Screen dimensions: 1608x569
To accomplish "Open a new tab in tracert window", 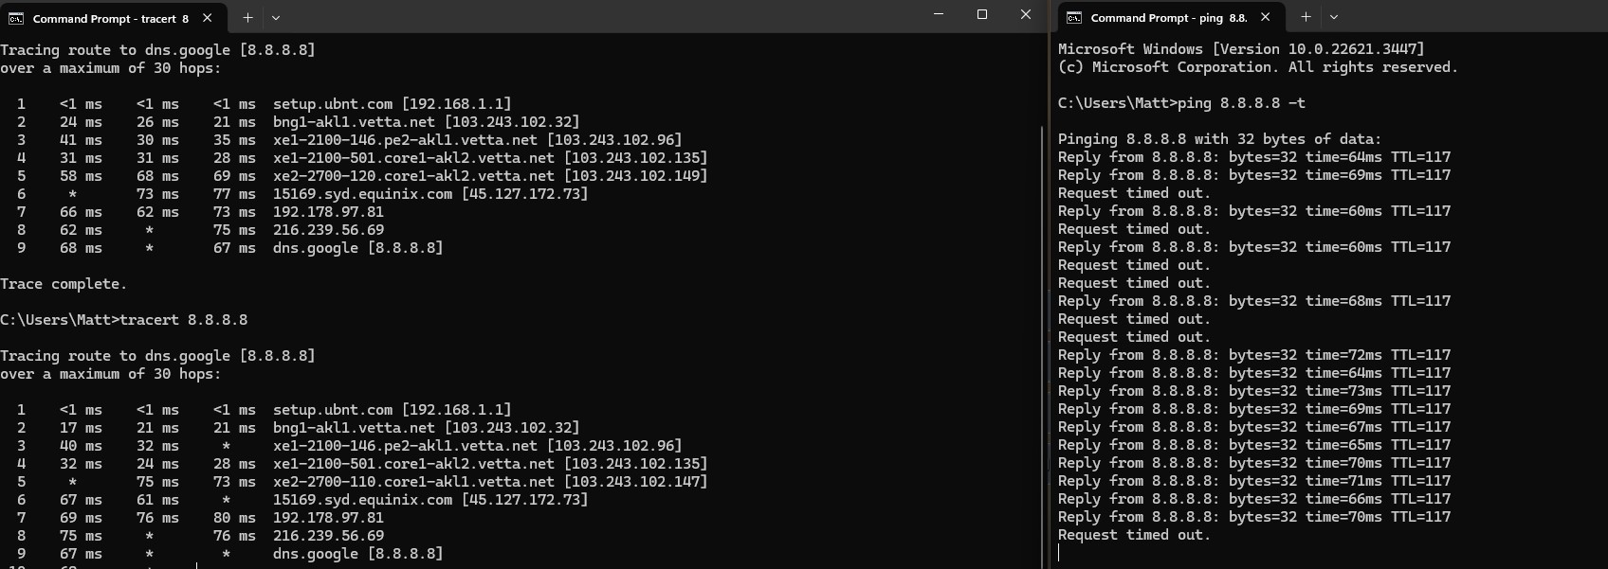I will (247, 18).
